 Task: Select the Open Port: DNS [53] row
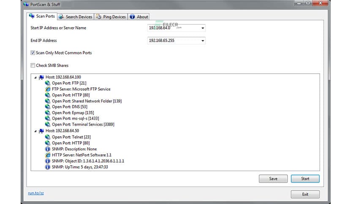(70, 107)
